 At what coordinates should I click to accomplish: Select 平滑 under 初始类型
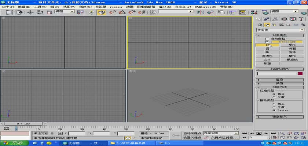274,97
